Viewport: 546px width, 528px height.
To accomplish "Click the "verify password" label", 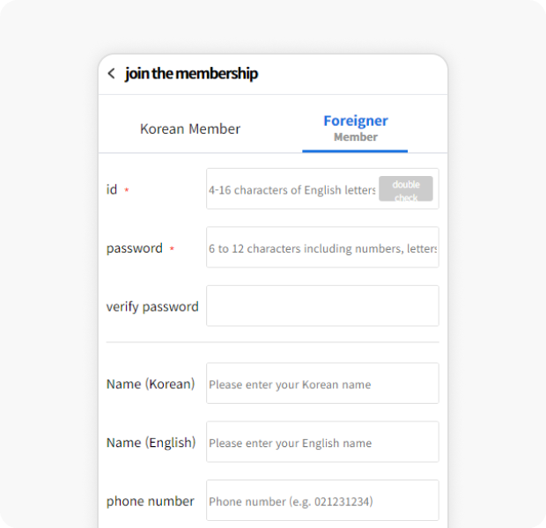I will pyautogui.click(x=152, y=307).
